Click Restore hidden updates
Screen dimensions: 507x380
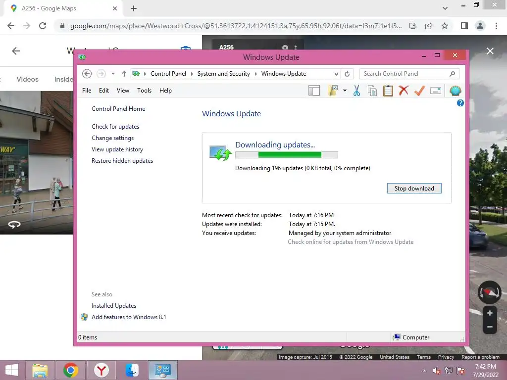pyautogui.click(x=122, y=161)
